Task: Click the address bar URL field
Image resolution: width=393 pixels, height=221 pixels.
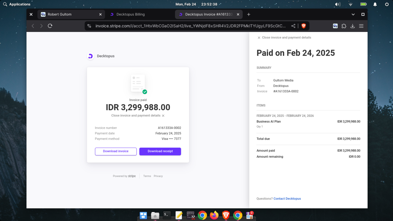Action: (190, 26)
